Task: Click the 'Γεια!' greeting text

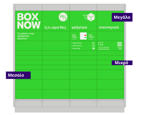Action: click(x=74, y=34)
